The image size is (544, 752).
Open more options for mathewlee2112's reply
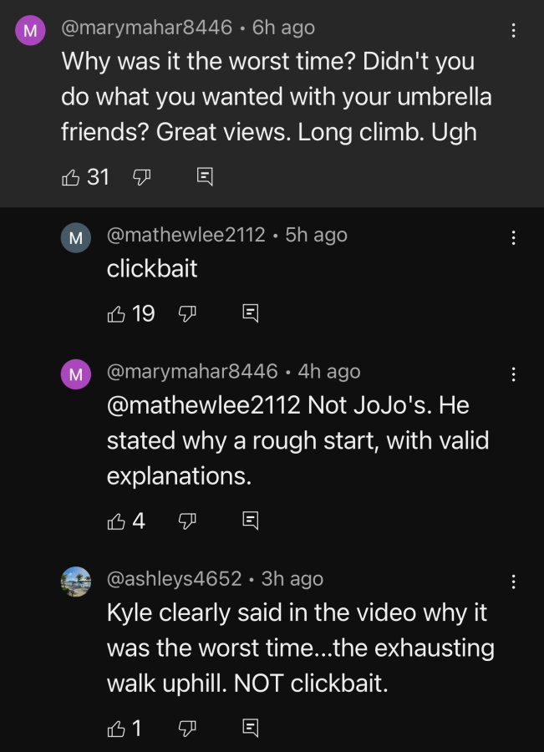[x=513, y=238]
